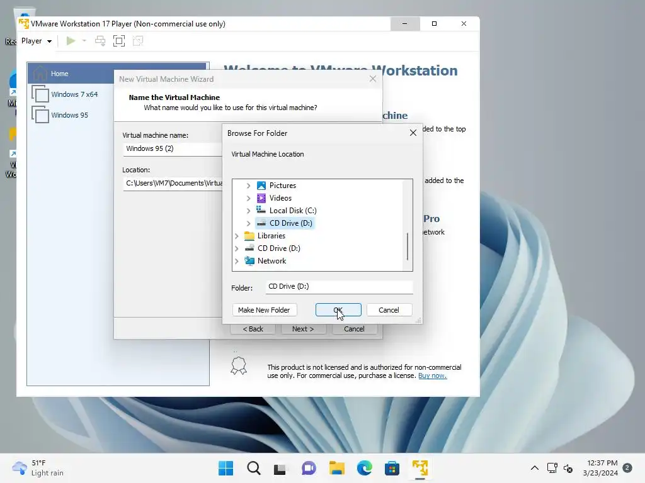Confirm folder selection with OK
Image resolution: width=645 pixels, height=483 pixels.
(338, 310)
